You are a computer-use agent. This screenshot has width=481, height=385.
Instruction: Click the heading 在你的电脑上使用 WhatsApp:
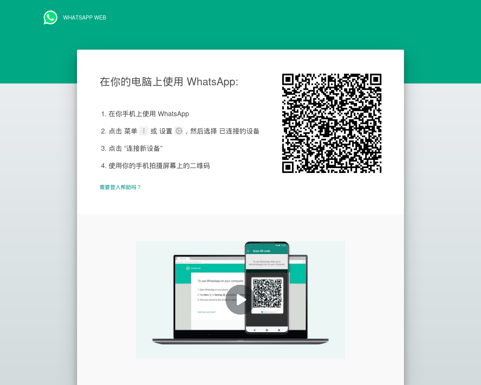pos(169,82)
